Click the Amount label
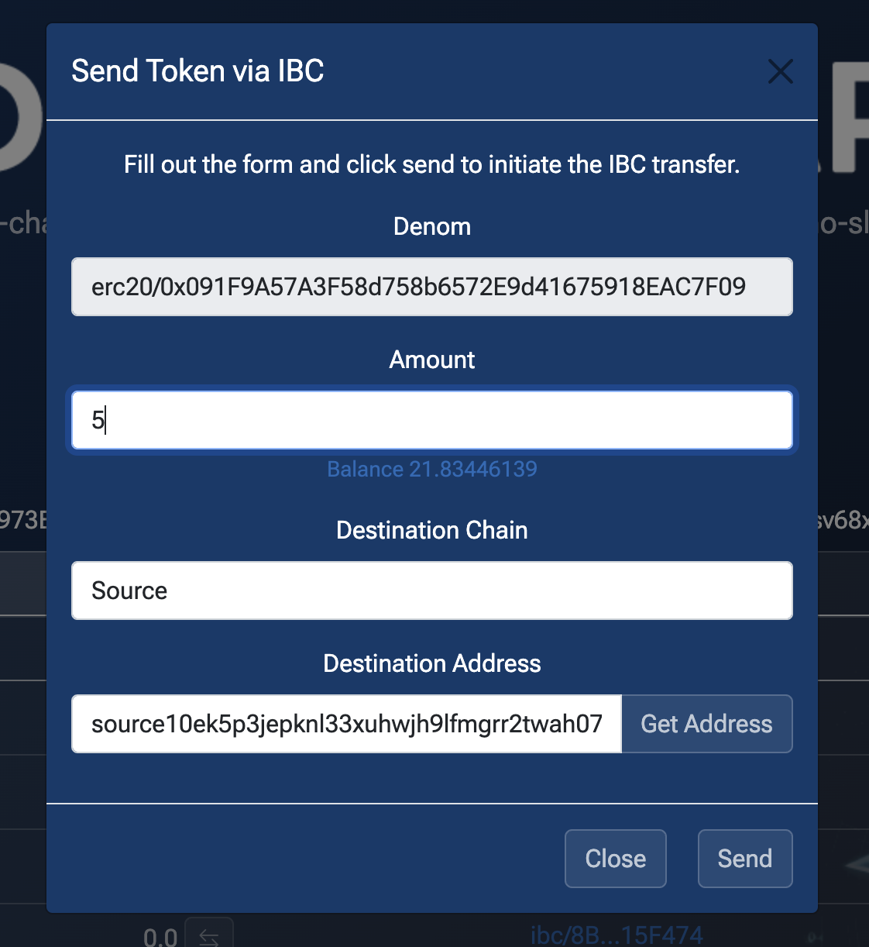The width and height of the screenshot is (869, 947). 432,360
